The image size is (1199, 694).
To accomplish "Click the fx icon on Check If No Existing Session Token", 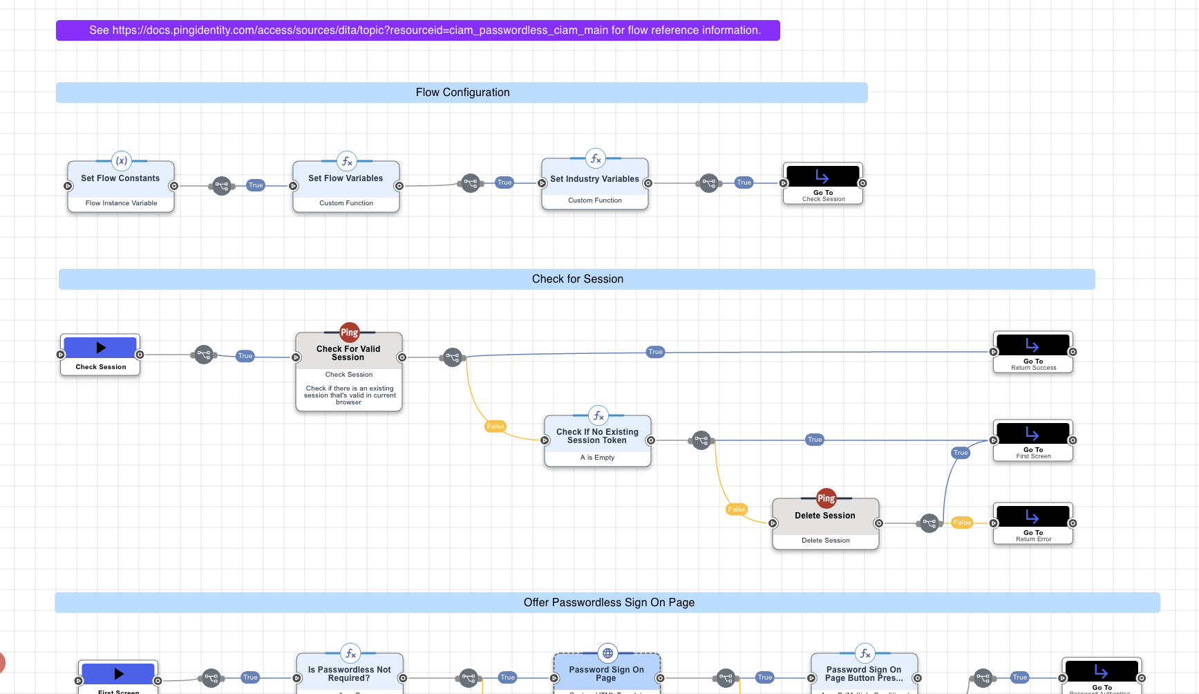I will 598,415.
